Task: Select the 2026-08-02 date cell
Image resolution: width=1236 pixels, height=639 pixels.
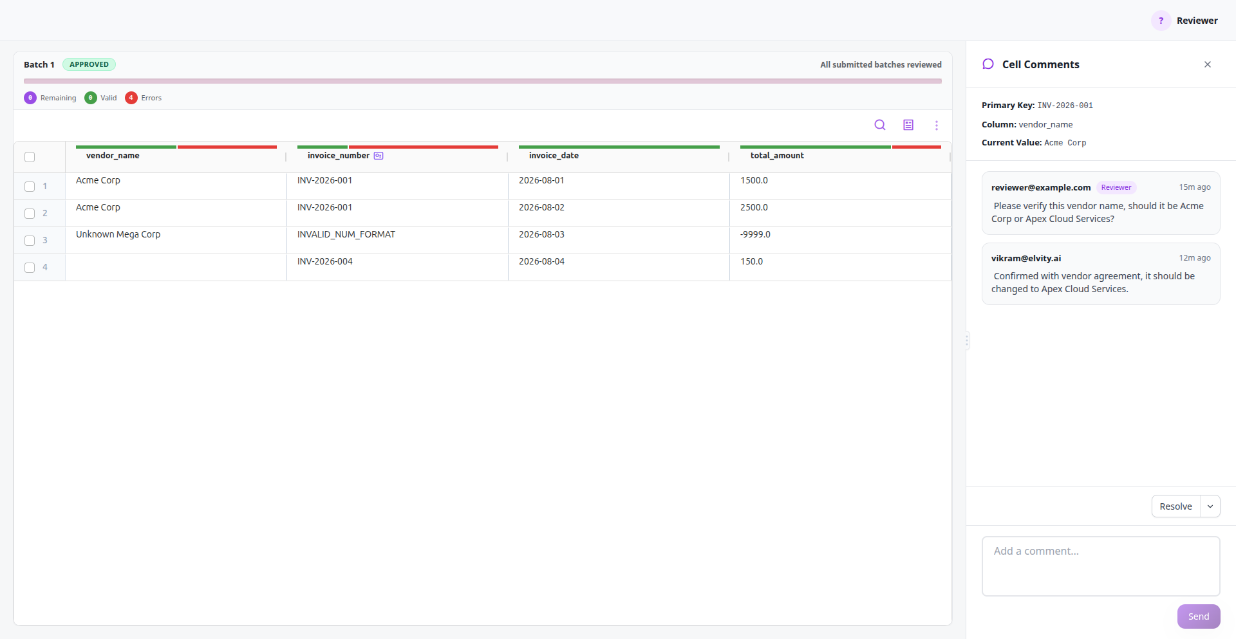Action: tap(619, 213)
